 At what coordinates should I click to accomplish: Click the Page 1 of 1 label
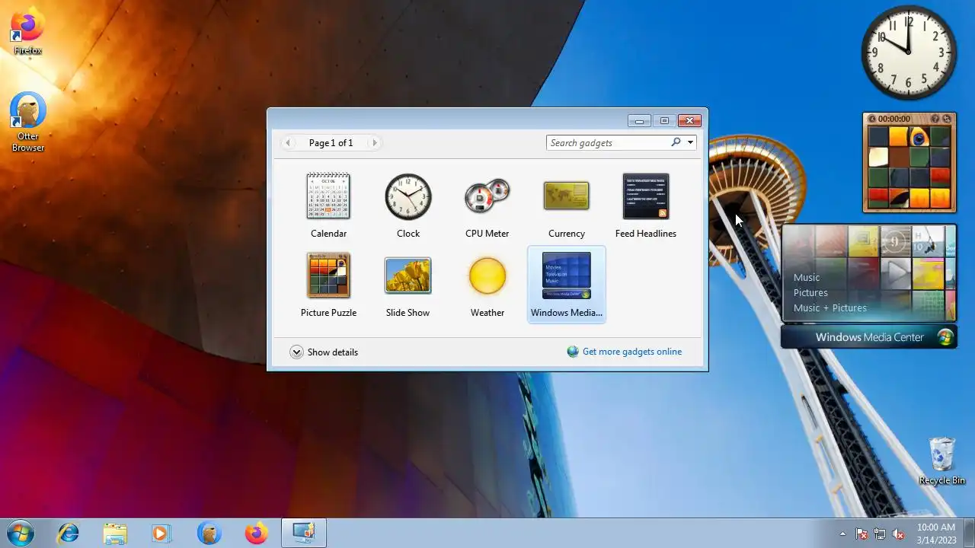(x=331, y=142)
